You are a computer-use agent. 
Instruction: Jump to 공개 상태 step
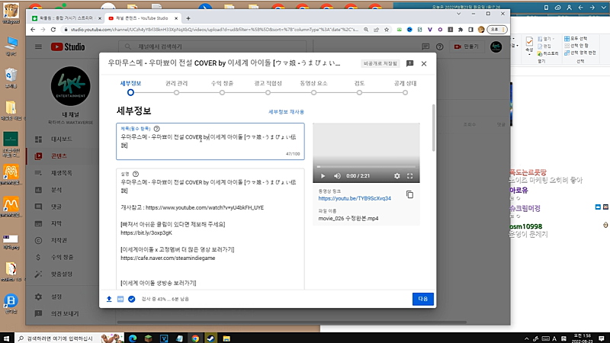[x=404, y=92]
